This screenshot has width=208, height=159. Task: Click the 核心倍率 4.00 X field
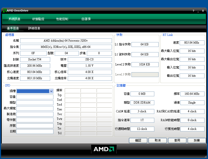pyautogui.click(x=90, y=72)
